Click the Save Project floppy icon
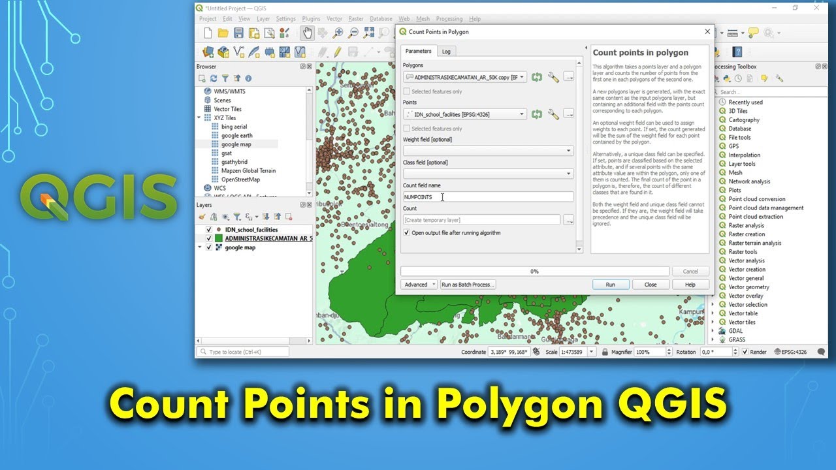The image size is (836, 470). pos(238,33)
